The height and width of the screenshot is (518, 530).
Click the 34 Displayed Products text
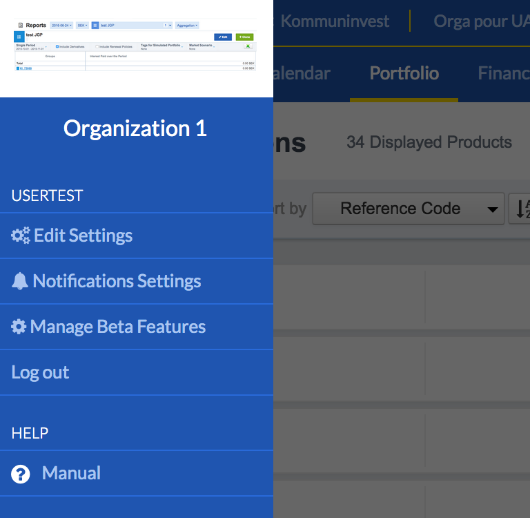click(429, 142)
